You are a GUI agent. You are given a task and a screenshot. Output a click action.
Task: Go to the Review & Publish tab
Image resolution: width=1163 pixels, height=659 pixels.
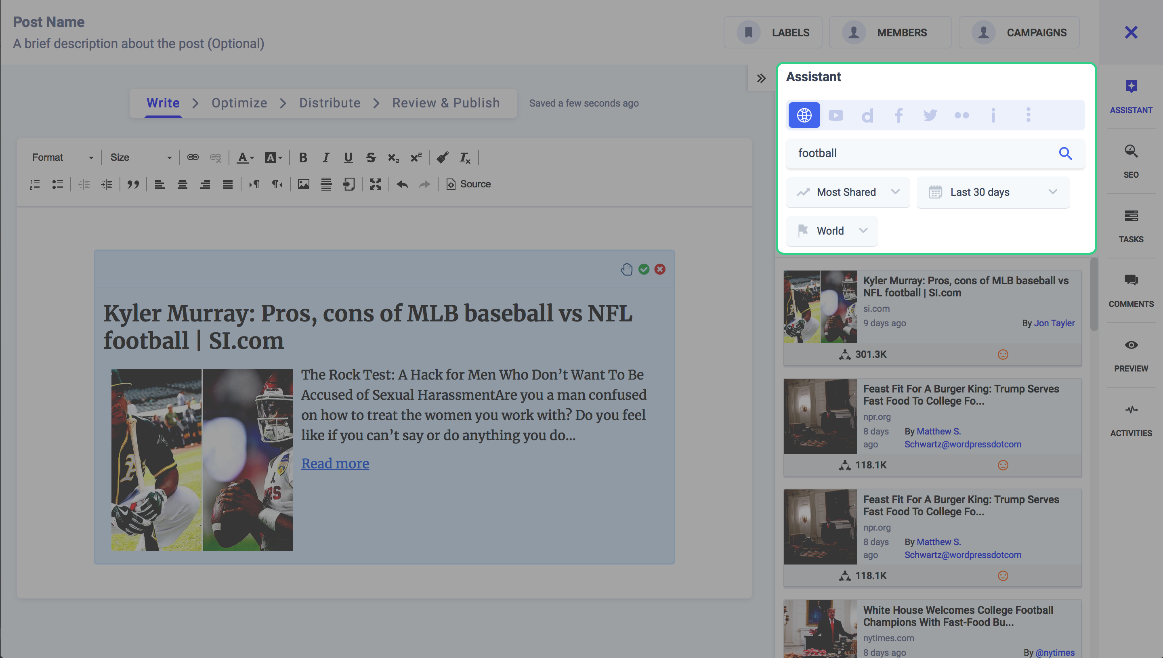coord(446,103)
